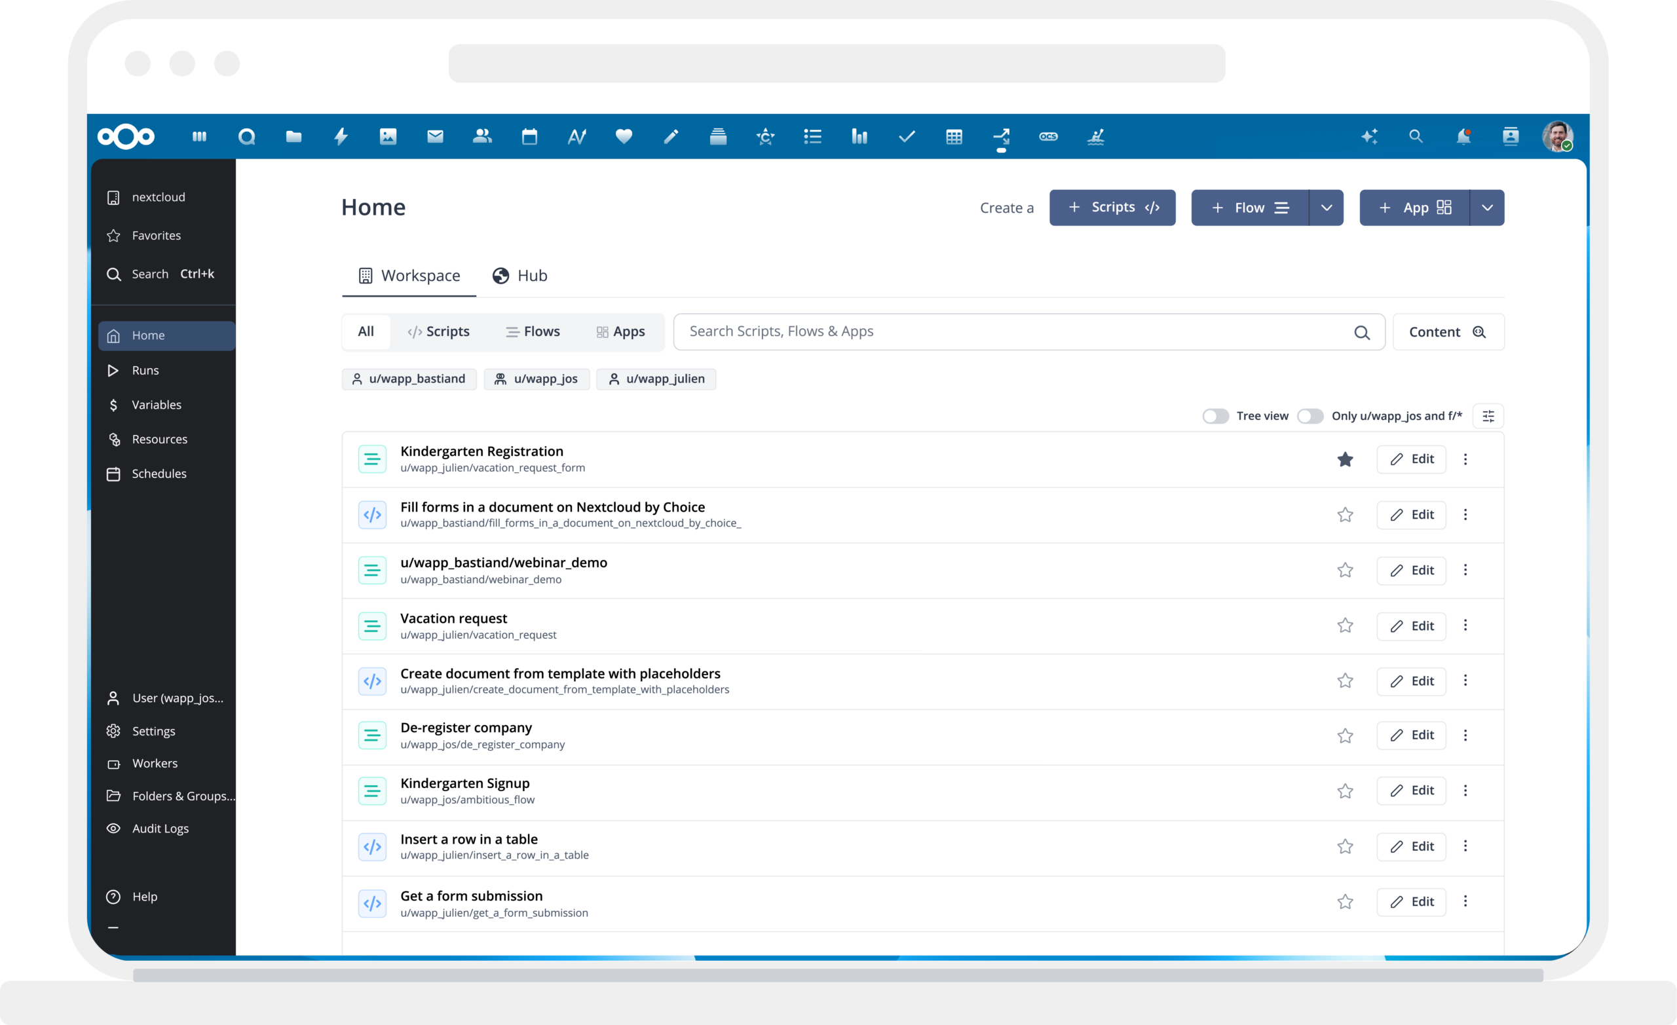Open the Photos app icon
The height and width of the screenshot is (1025, 1677).
[x=388, y=137]
